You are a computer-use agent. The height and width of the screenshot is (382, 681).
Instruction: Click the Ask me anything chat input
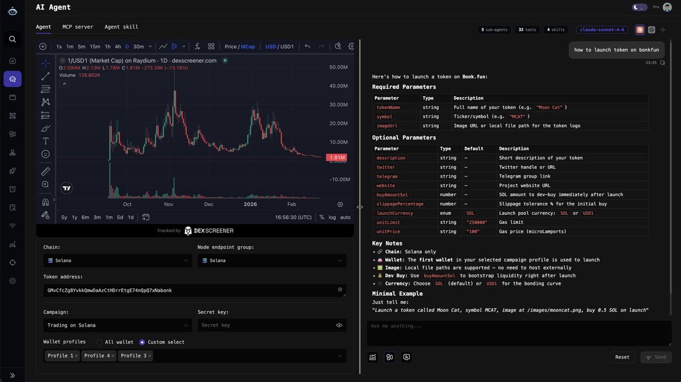(519, 333)
